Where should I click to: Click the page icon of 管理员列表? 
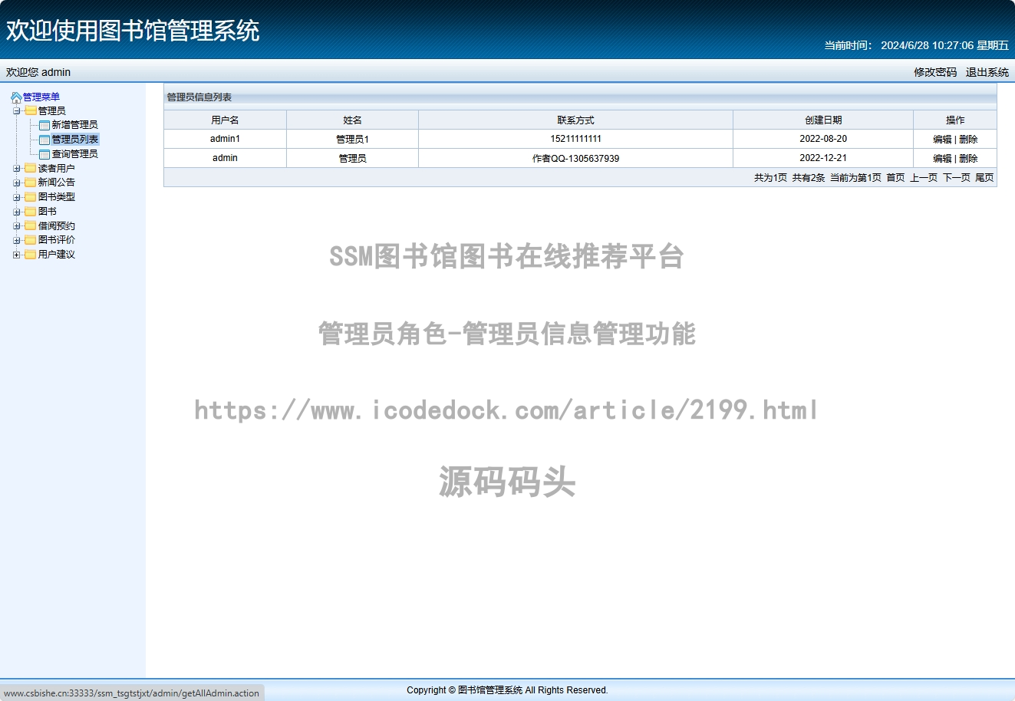[44, 140]
